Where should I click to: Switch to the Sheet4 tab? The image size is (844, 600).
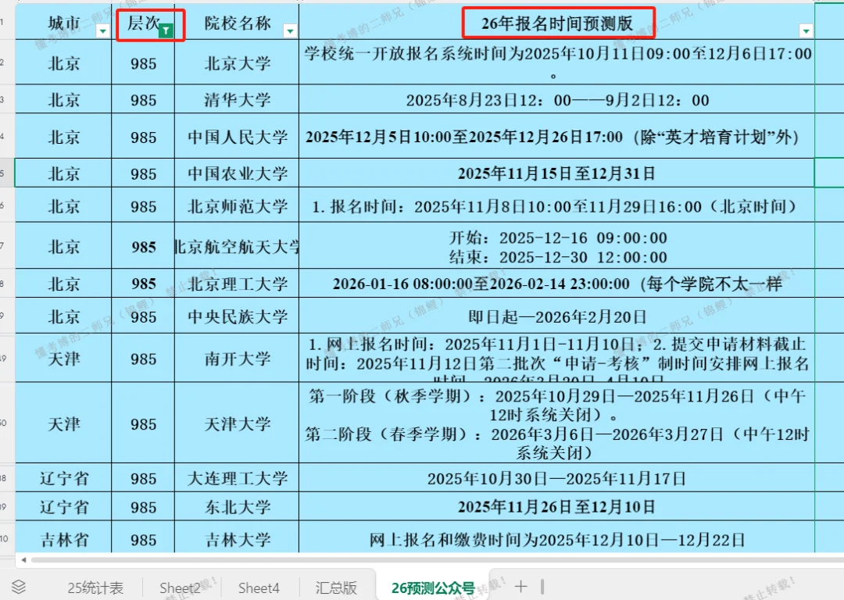click(x=259, y=588)
